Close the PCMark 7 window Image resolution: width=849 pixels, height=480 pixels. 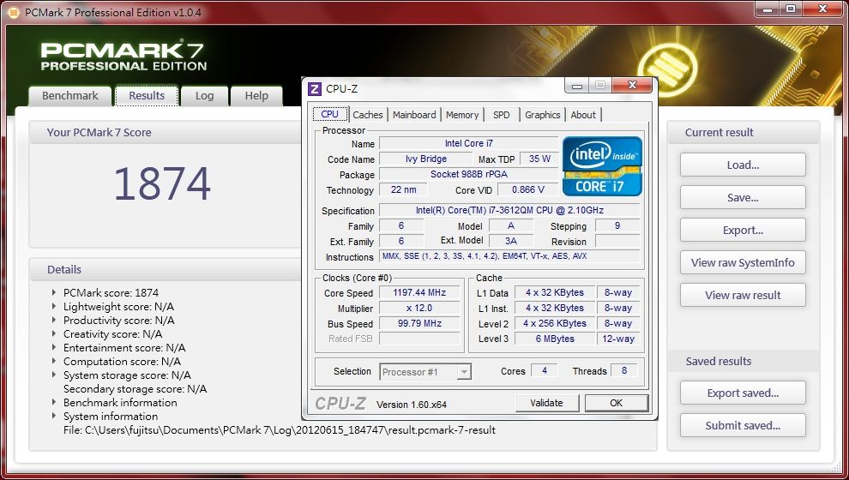point(822,9)
